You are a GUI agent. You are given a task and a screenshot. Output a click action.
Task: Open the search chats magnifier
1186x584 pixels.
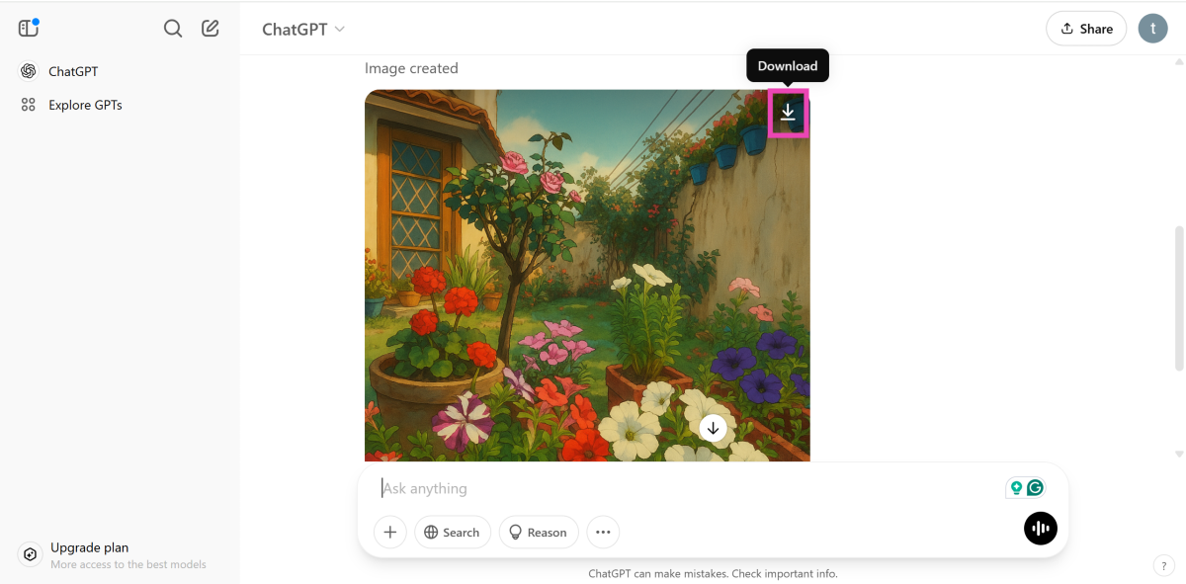point(173,29)
